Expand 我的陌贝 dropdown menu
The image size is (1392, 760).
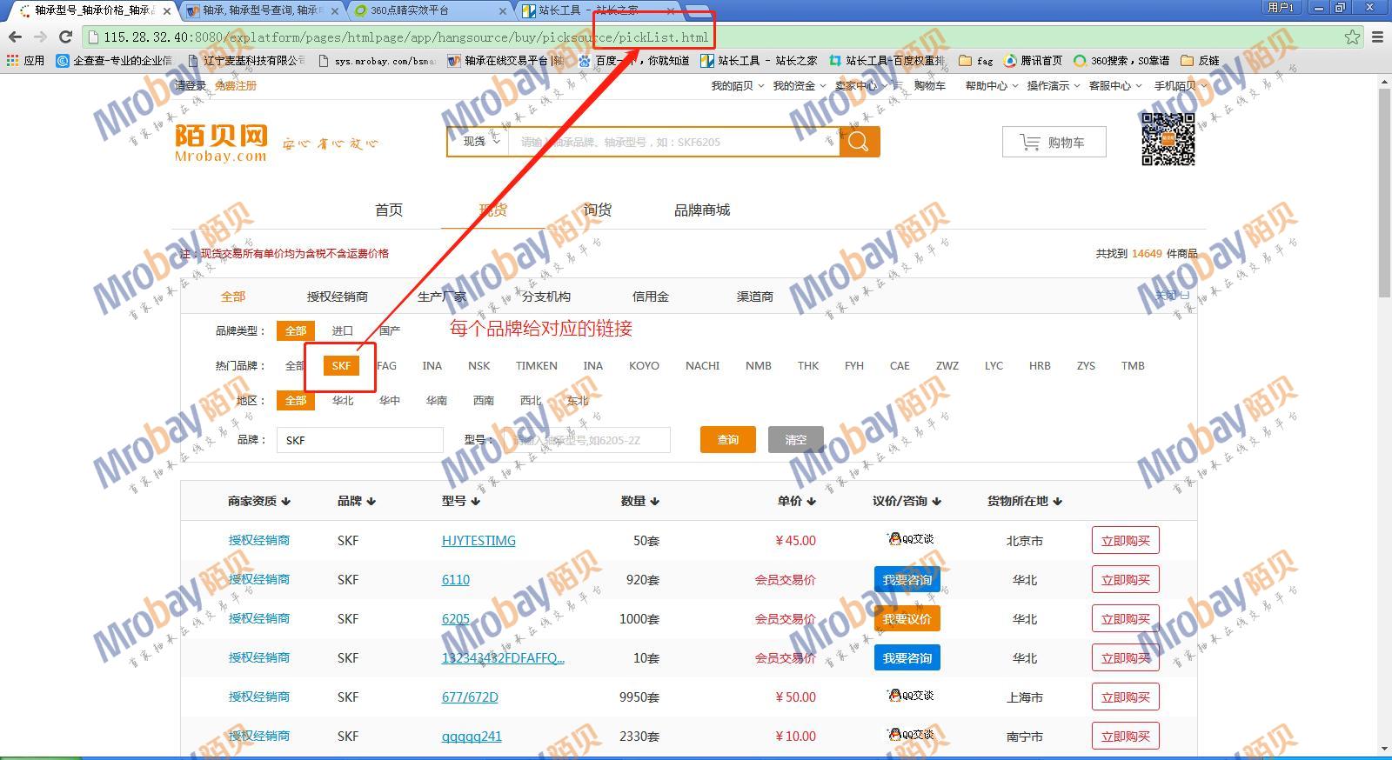click(x=737, y=86)
